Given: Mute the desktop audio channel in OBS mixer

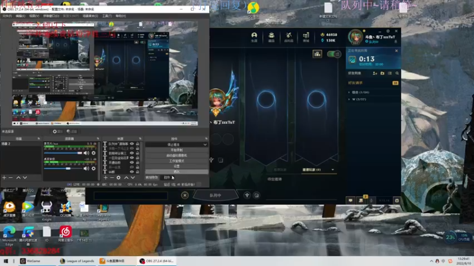Looking at the screenshot, I should tap(86, 168).
